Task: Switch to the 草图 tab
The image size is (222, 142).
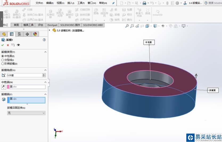Action: [16, 25]
